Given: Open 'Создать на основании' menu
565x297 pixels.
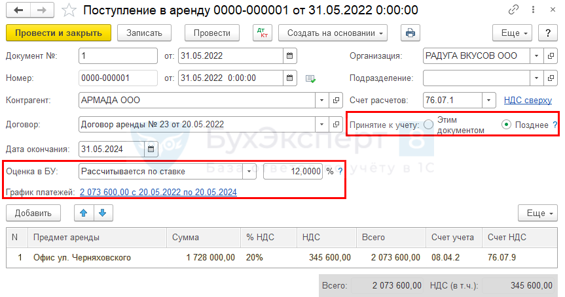Looking at the screenshot, I should (x=333, y=33).
